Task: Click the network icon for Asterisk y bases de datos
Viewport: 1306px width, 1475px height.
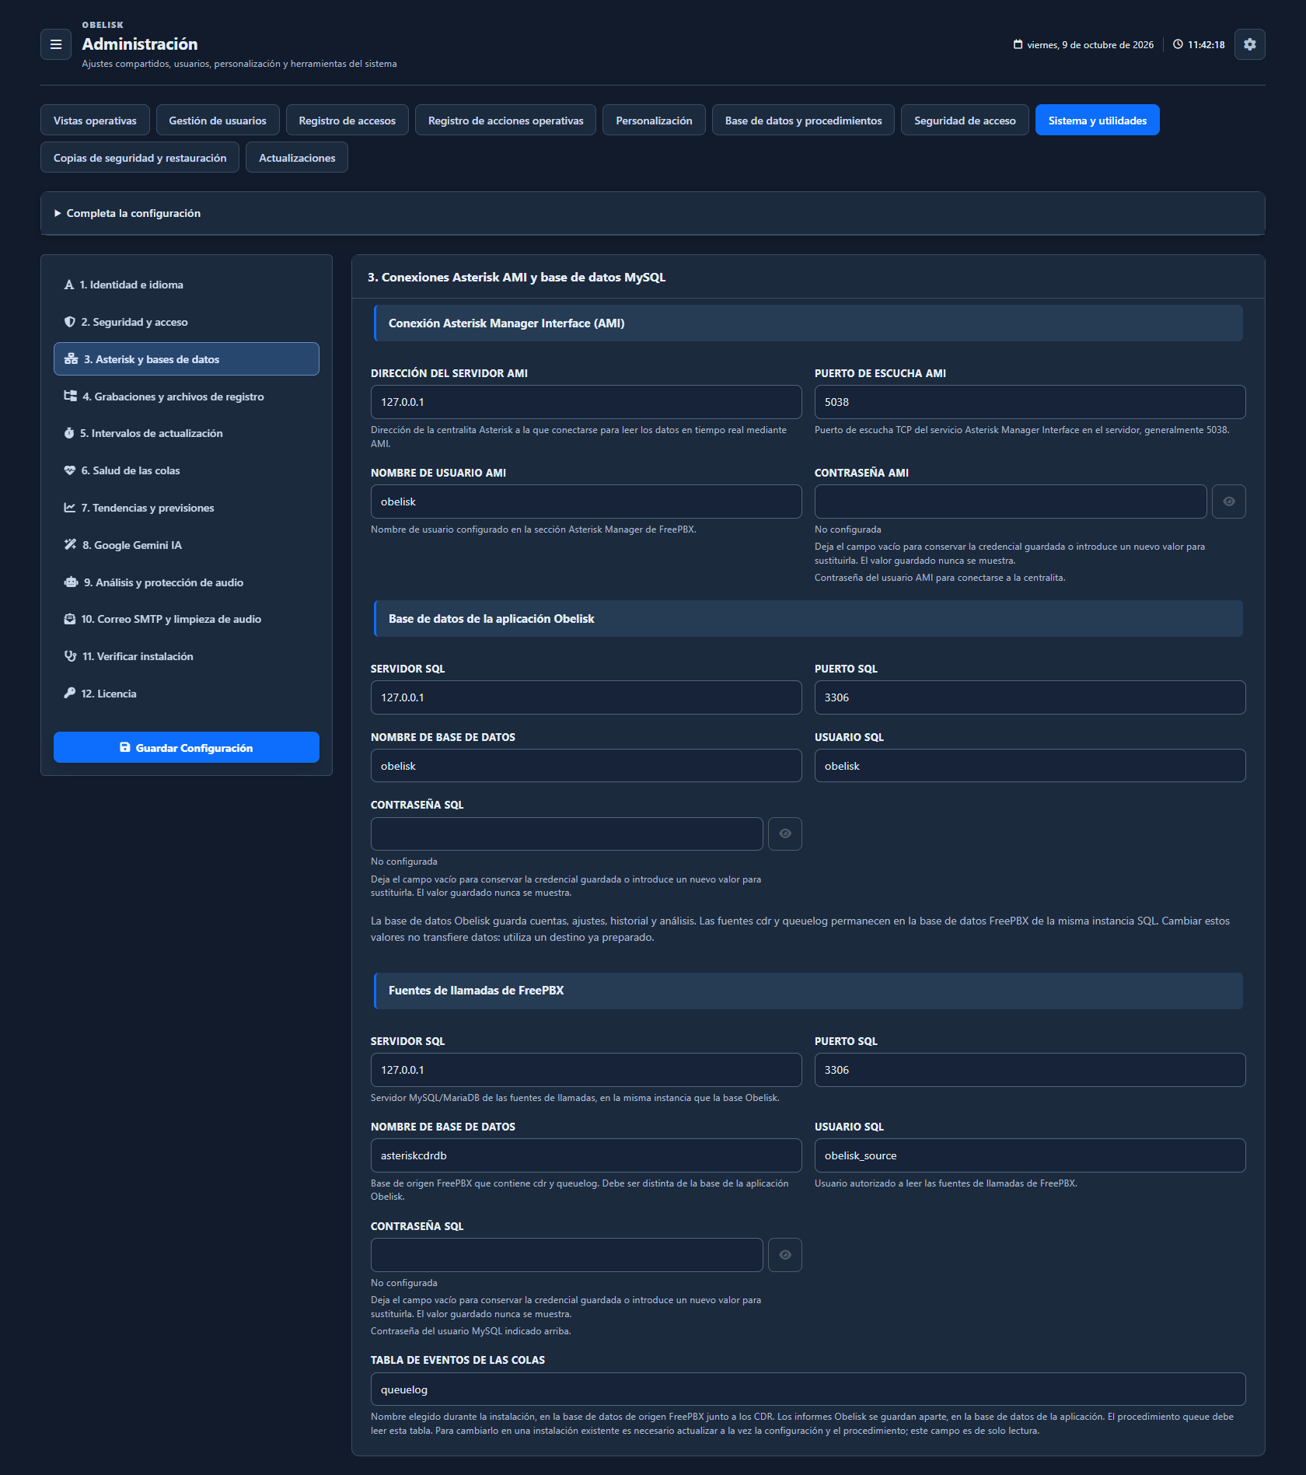Action: 71,359
